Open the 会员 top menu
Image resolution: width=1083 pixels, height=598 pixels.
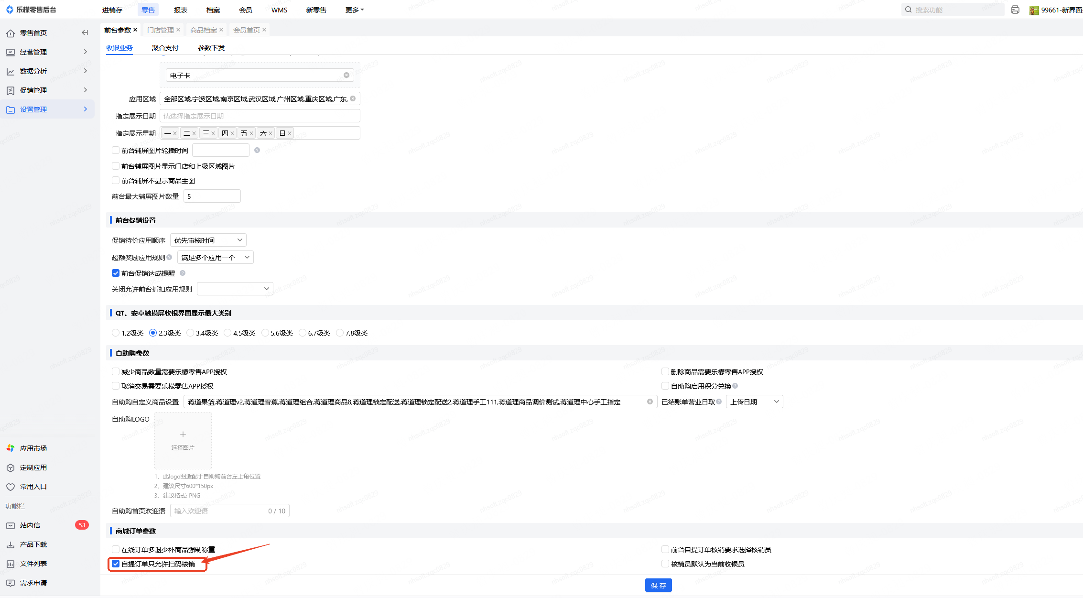coord(245,10)
